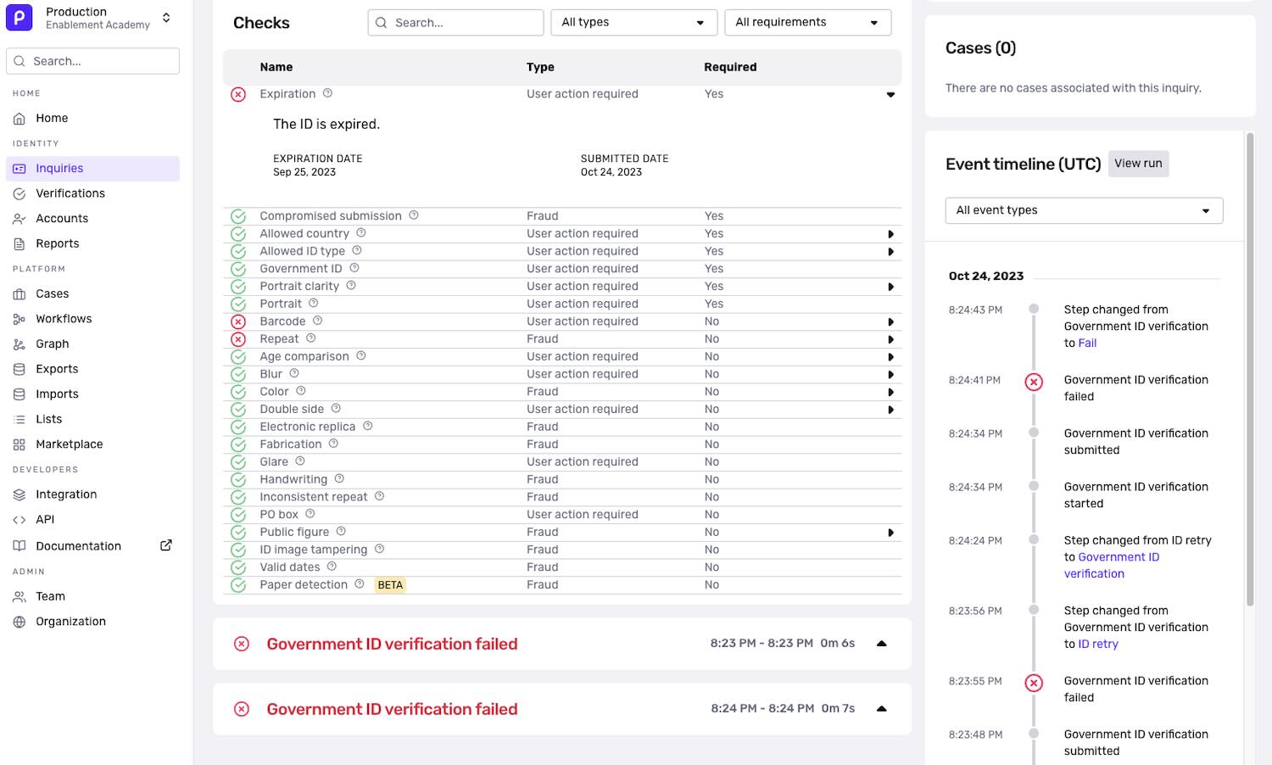Viewport: 1272px width, 765px height.
Task: Click help icon next to Expiration
Action: (x=327, y=93)
